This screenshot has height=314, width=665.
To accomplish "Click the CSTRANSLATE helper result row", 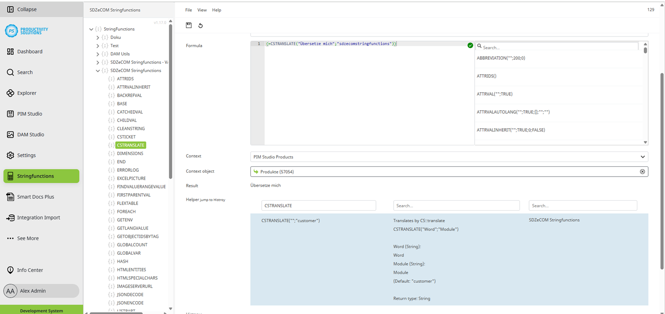I will (449, 259).
